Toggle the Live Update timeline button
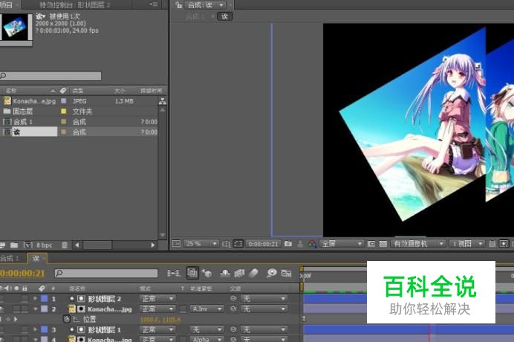 [192, 273]
